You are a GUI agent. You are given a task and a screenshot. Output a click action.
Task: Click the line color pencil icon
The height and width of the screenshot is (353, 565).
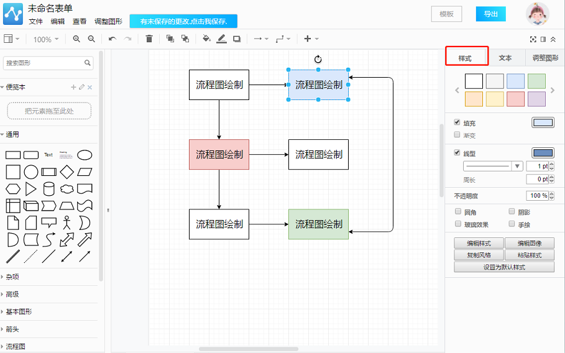pyautogui.click(x=221, y=39)
